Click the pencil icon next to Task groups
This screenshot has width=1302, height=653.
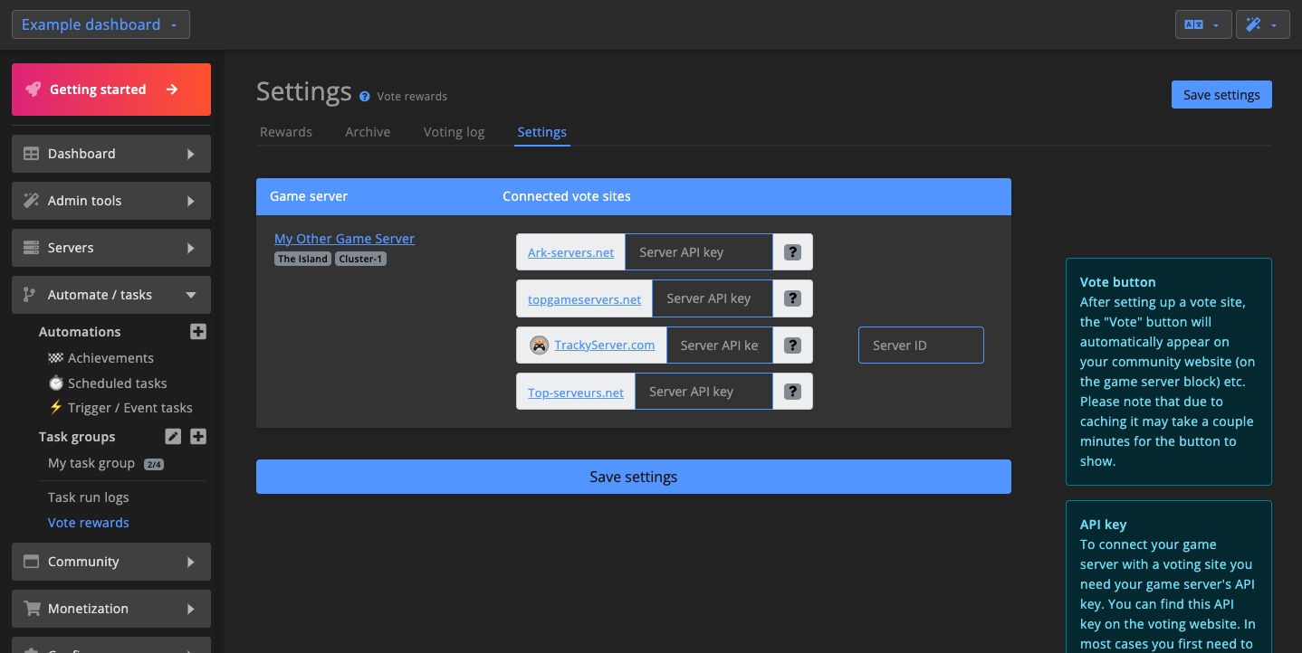point(173,437)
